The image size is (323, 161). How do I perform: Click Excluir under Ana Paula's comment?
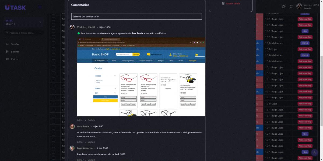pyautogui.click(x=91, y=142)
